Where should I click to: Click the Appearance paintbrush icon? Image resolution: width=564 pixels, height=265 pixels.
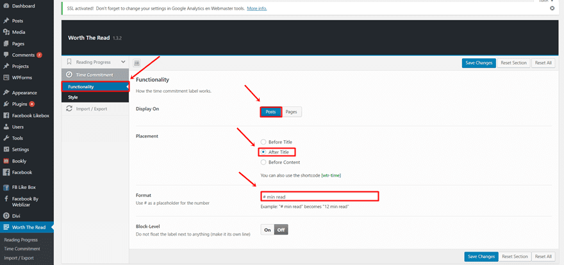6,93
